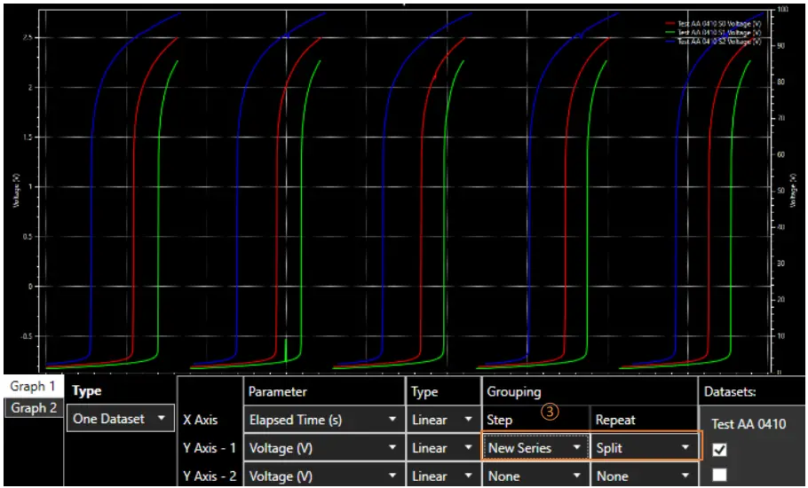Open the Y Axis - 1 Voltage parameter dropdown
The image size is (808, 488).
coord(323,448)
